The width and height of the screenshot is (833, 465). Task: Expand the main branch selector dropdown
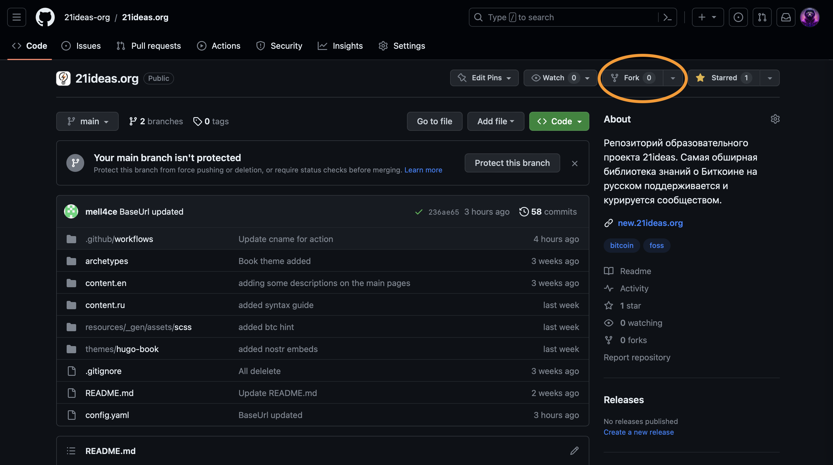pyautogui.click(x=87, y=121)
